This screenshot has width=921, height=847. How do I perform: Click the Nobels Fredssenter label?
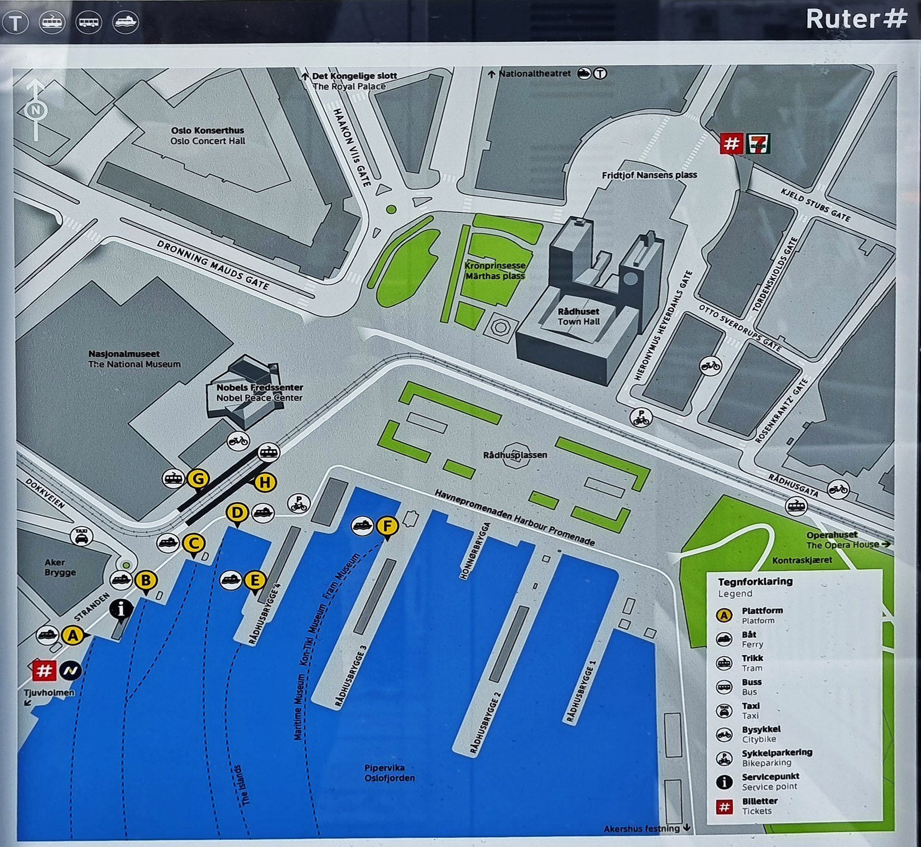260,392
